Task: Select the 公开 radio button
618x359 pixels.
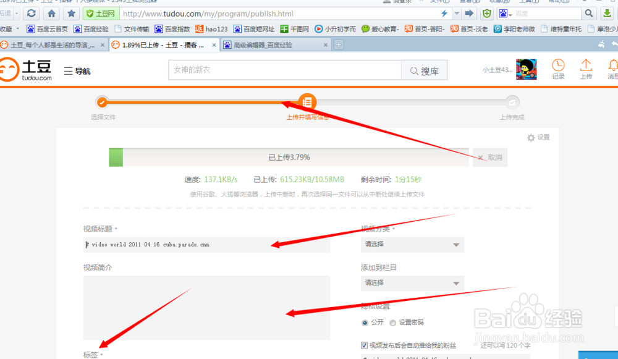Action: [x=365, y=323]
